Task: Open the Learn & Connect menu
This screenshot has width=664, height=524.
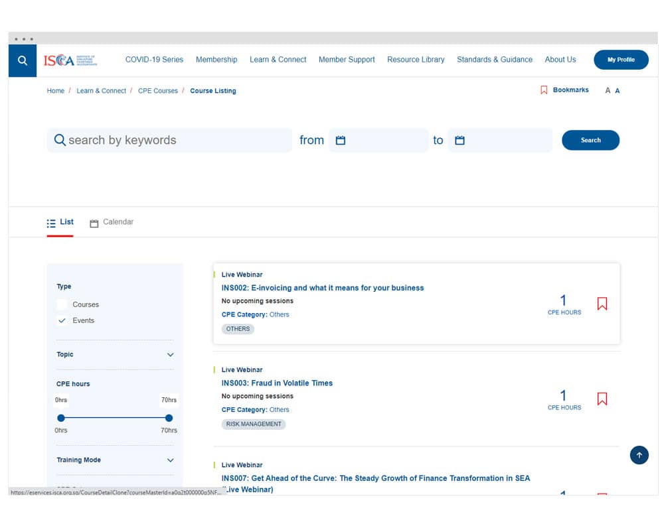Action: 278,60
